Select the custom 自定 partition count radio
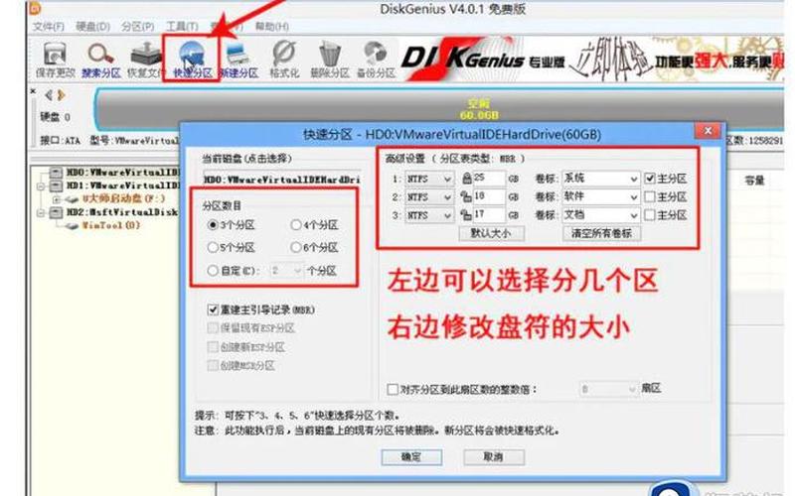795x496 pixels. point(213,271)
